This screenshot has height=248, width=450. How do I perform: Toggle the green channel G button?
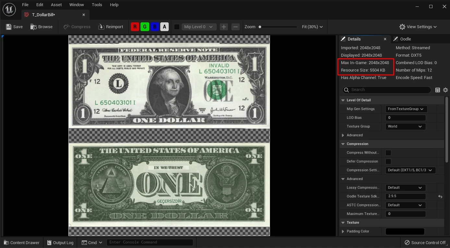(145, 27)
